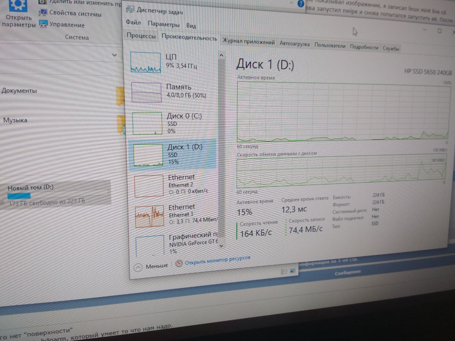Switch to the Производительность tab
The height and width of the screenshot is (341, 455).
[x=189, y=37]
